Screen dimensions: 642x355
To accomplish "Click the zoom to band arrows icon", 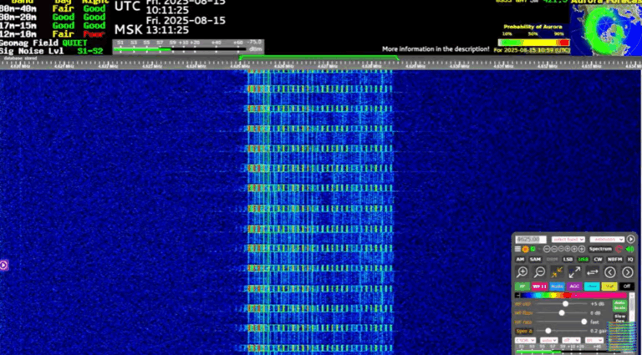I will point(558,272).
